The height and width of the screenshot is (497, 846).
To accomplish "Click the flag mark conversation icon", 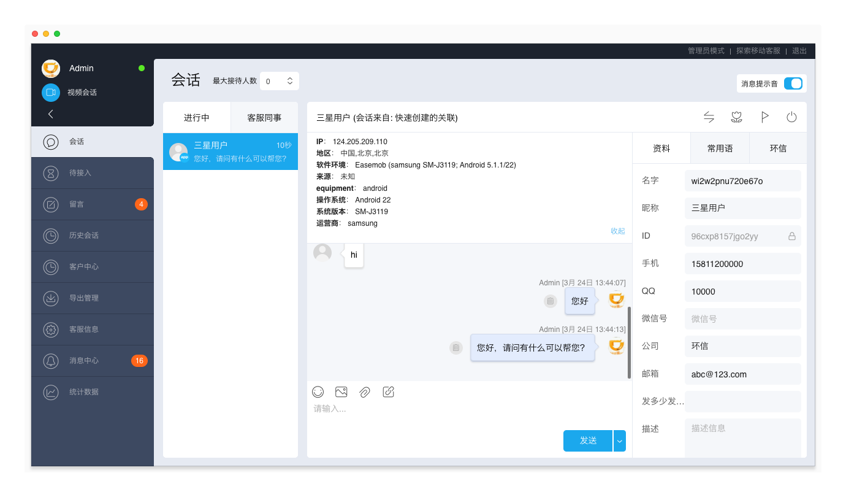I will [764, 117].
